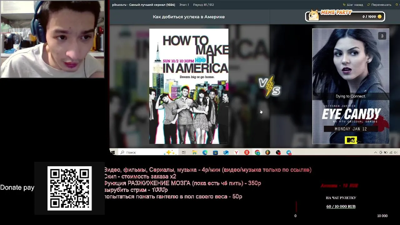The height and width of the screenshot is (225, 400).
Task: Click the donation goal '60 / 10 000 RUB'
Action: point(341,207)
